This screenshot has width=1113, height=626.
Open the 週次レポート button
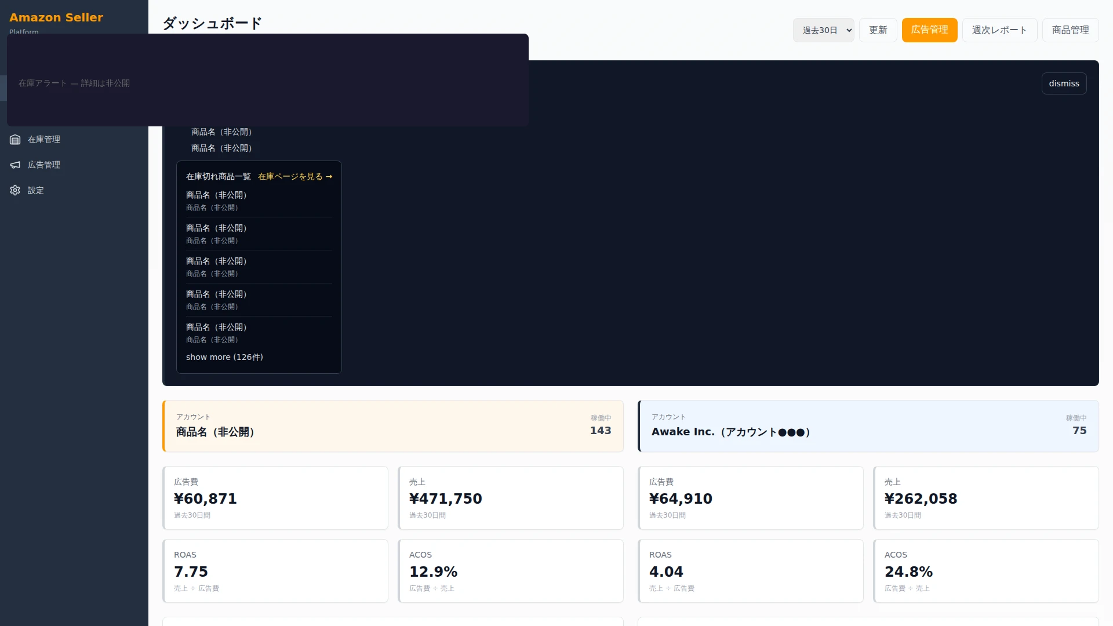(x=999, y=30)
